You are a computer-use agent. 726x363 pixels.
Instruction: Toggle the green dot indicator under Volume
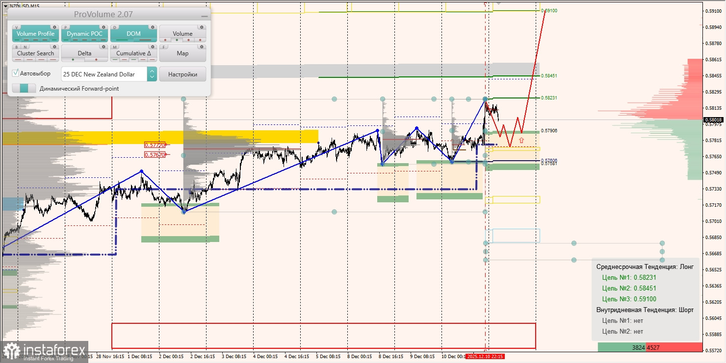point(177,40)
